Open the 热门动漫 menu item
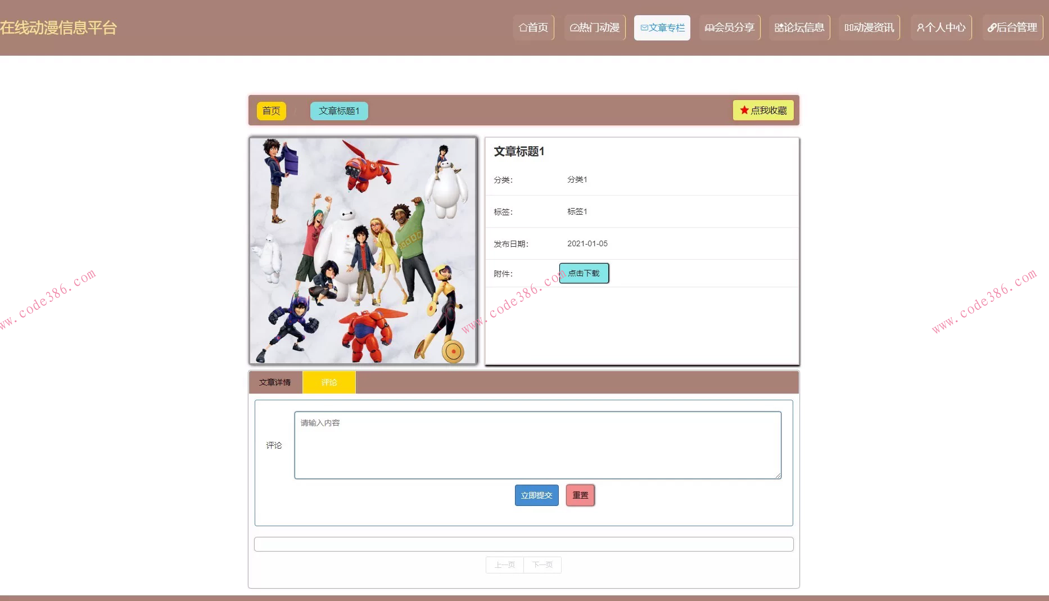 594,26
